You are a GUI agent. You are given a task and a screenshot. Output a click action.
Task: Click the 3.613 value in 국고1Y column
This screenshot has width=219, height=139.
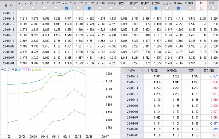24,19
